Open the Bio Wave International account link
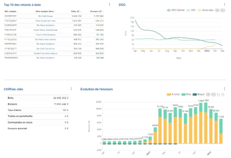This screenshot has width=231, height=158. point(46,39)
